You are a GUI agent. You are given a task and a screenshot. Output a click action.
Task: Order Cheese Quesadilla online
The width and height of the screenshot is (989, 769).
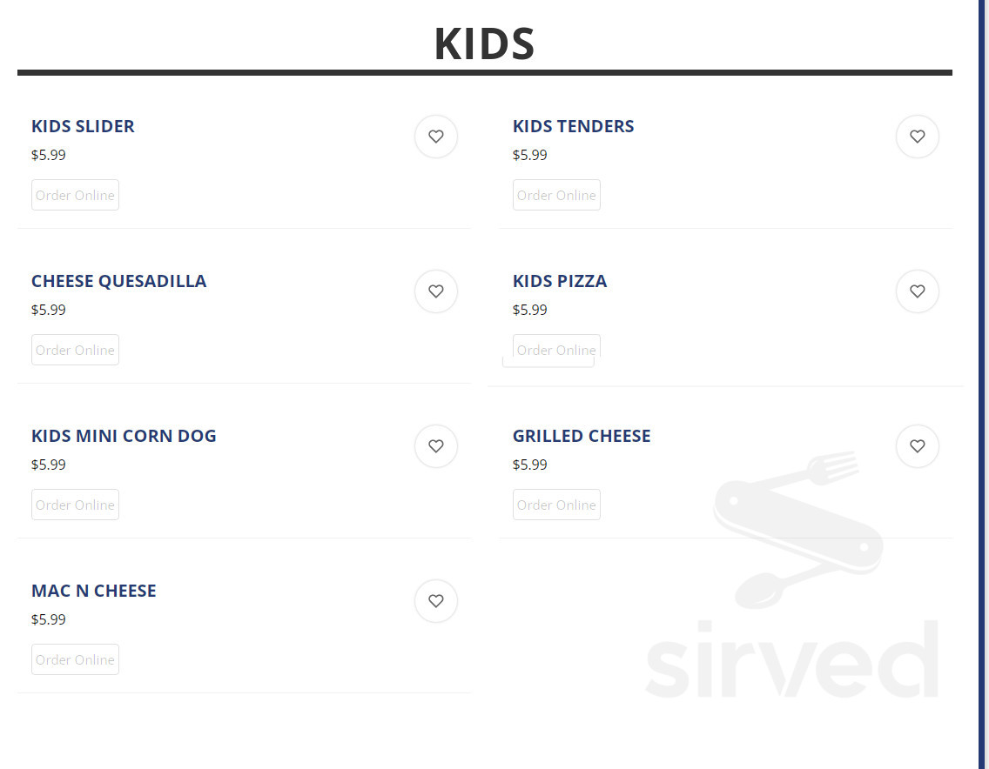coord(75,350)
